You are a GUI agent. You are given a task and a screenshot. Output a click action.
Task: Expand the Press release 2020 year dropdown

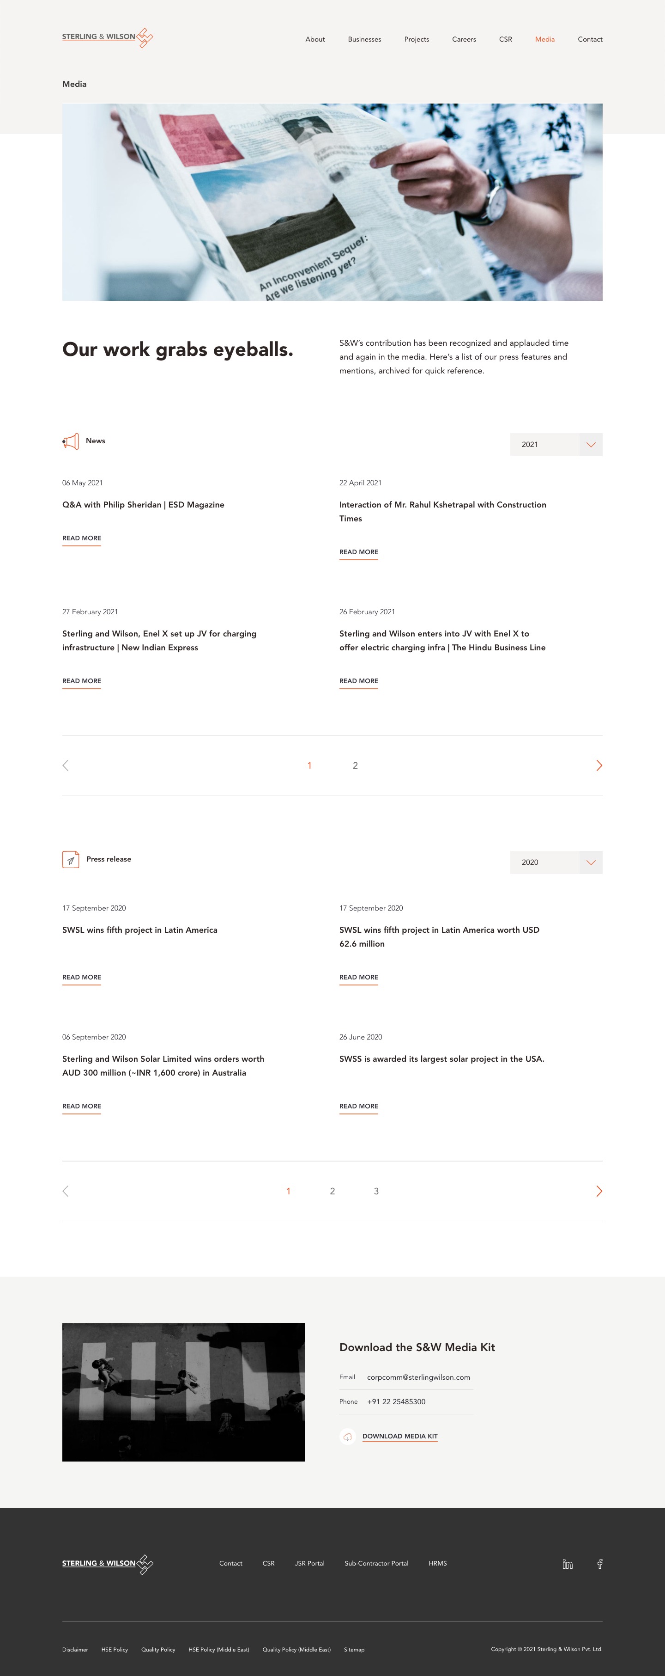(556, 862)
